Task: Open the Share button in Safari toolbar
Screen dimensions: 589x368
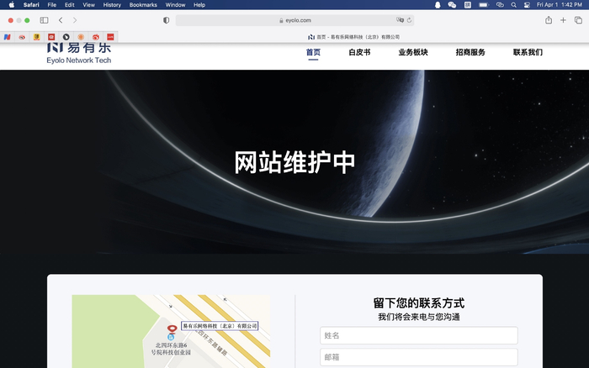Action: click(549, 20)
